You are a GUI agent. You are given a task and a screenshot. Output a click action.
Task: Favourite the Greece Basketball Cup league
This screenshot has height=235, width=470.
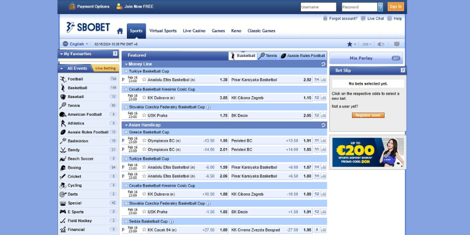pyautogui.click(x=126, y=132)
